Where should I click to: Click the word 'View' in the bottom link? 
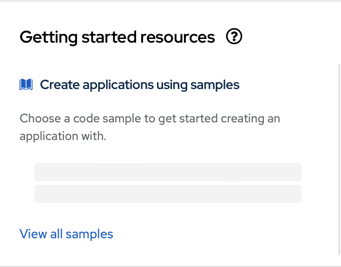[x=33, y=234]
